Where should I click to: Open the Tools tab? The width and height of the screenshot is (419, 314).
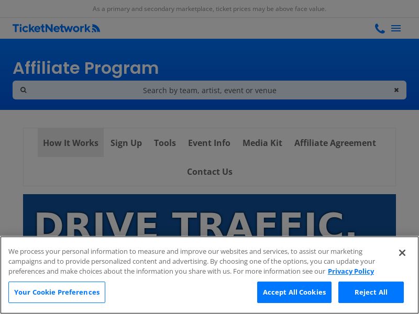pyautogui.click(x=165, y=143)
